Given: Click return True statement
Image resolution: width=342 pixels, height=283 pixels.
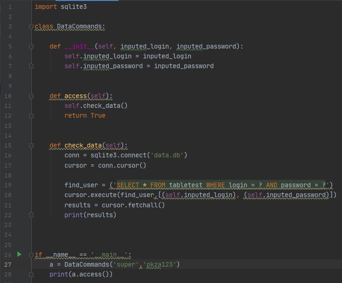Looking at the screenshot, I should point(85,115).
